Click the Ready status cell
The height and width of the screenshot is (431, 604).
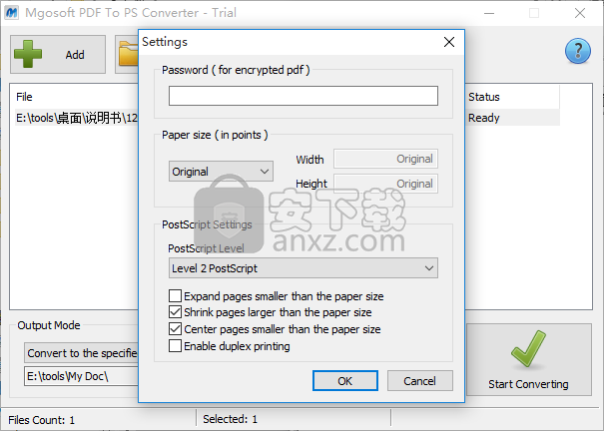click(484, 118)
